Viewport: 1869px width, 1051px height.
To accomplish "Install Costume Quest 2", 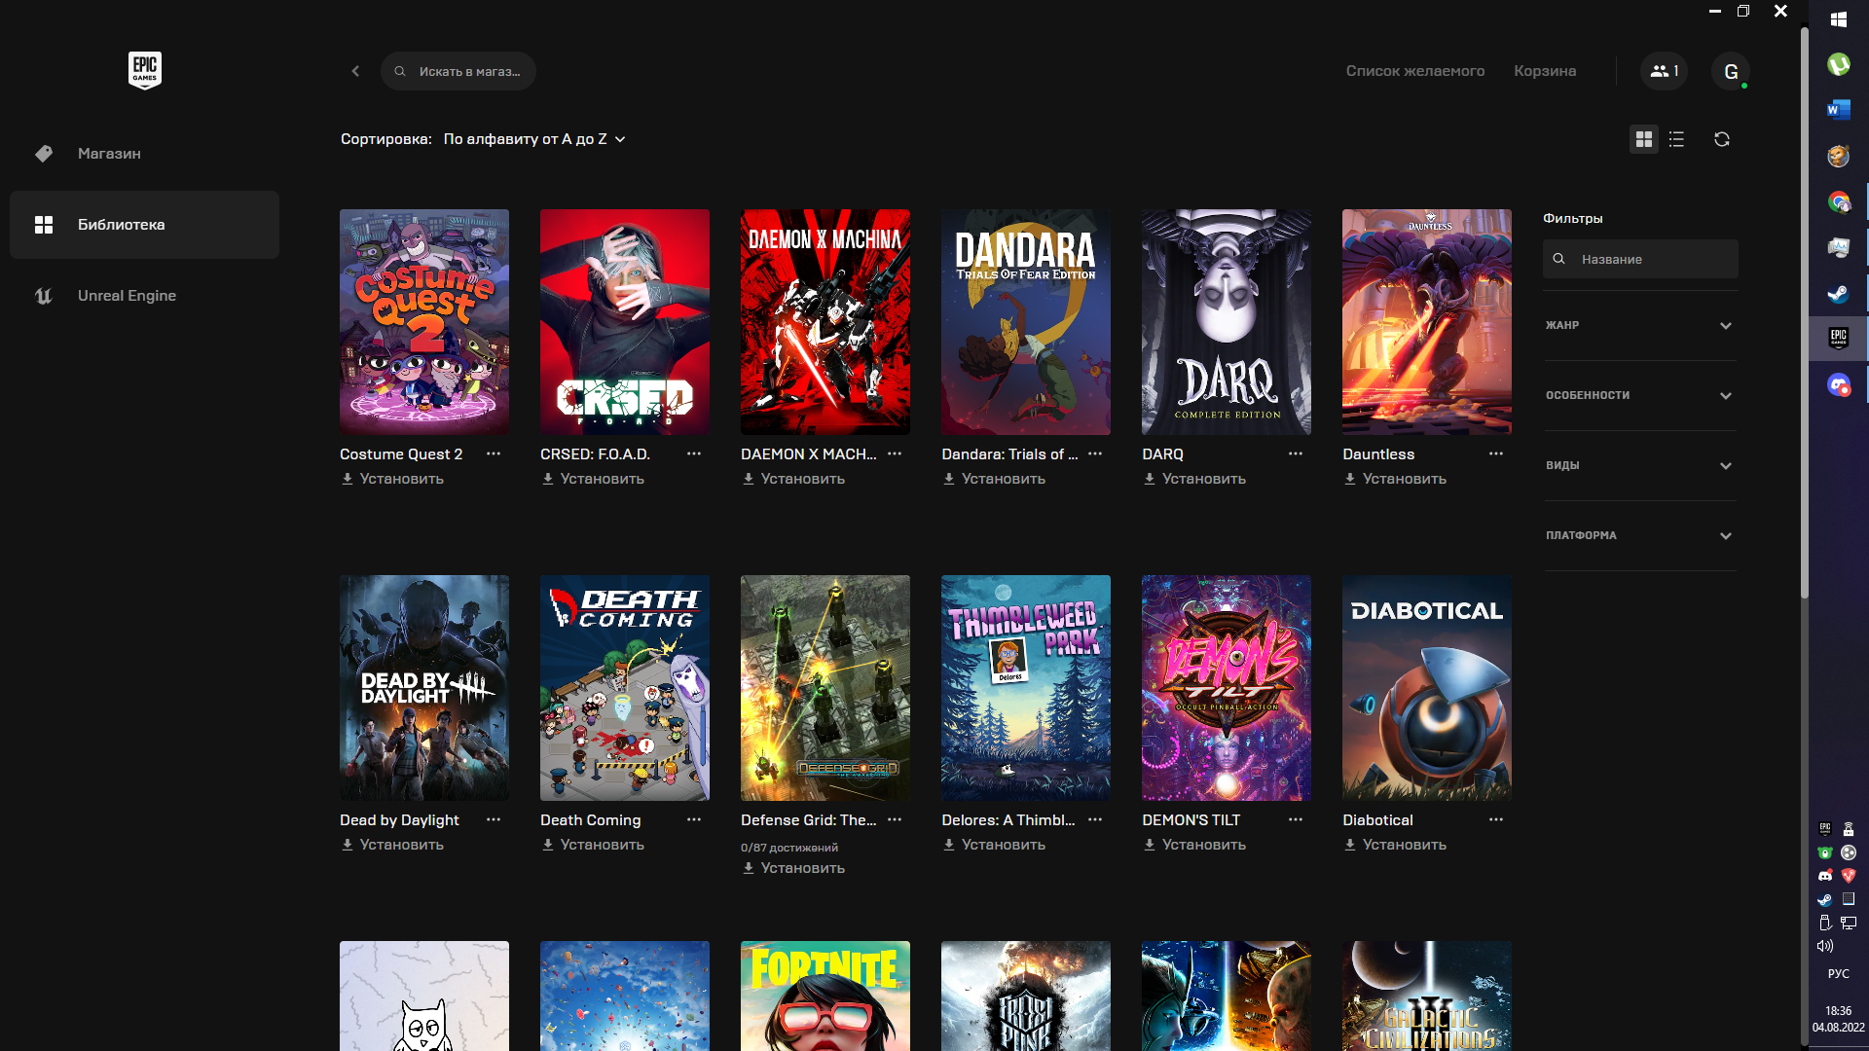I will coord(392,479).
